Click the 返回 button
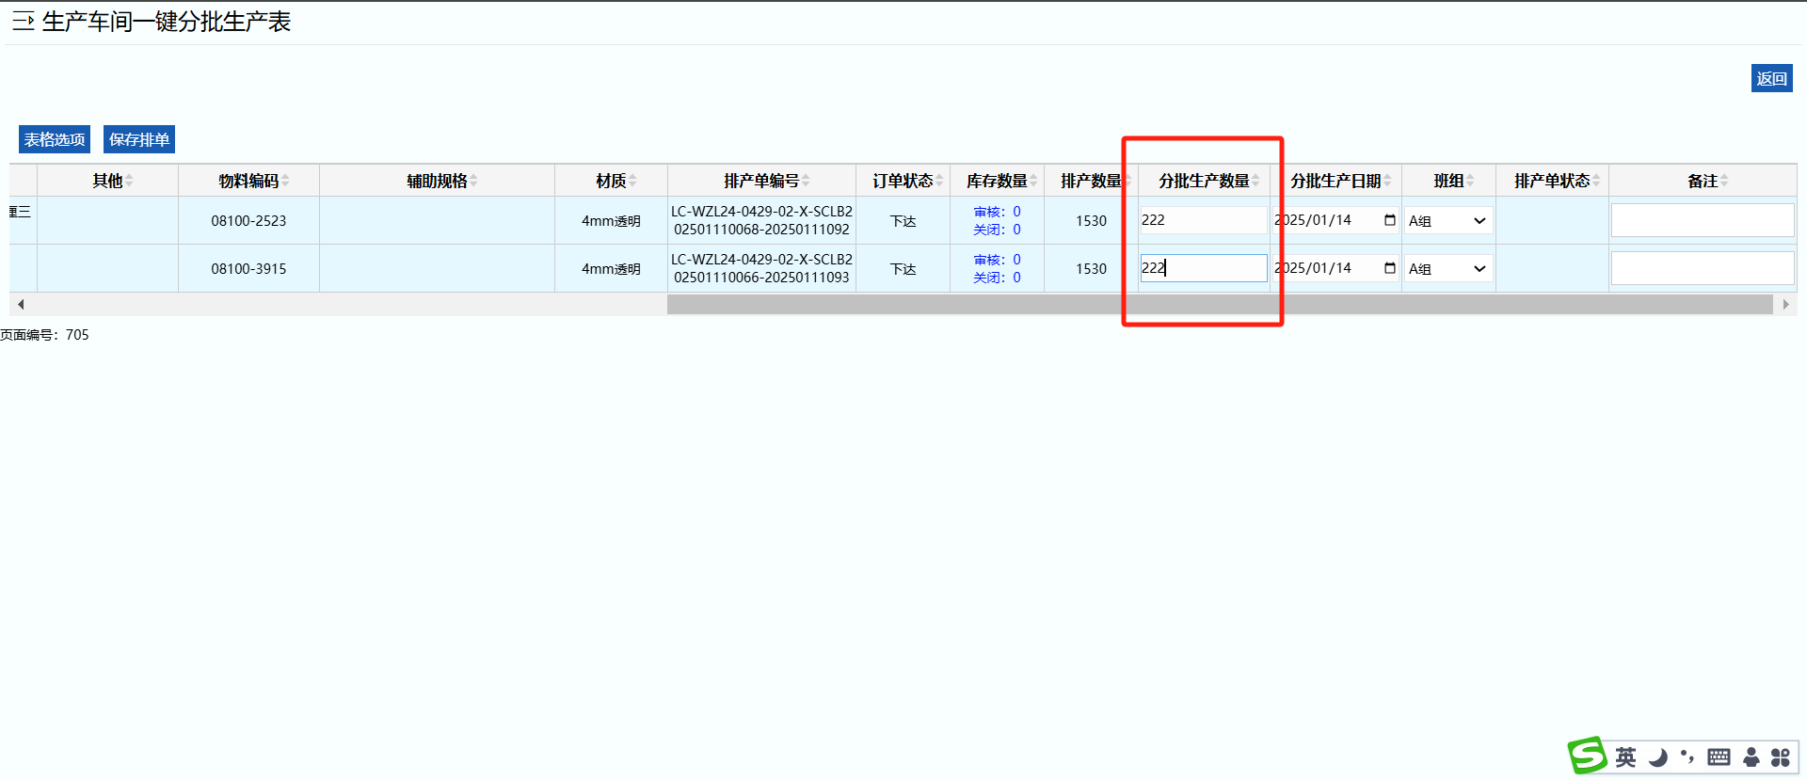Screen dimensions: 1807x780 click(x=1771, y=78)
